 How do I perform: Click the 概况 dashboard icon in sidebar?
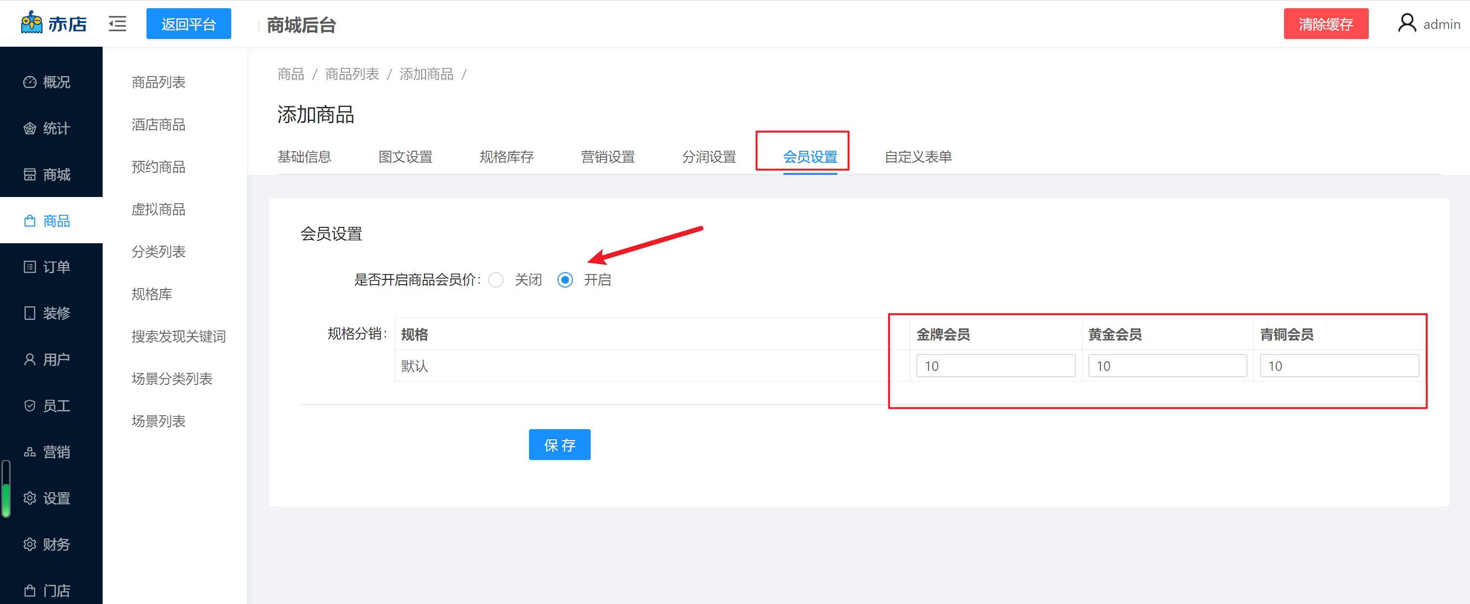(x=30, y=82)
